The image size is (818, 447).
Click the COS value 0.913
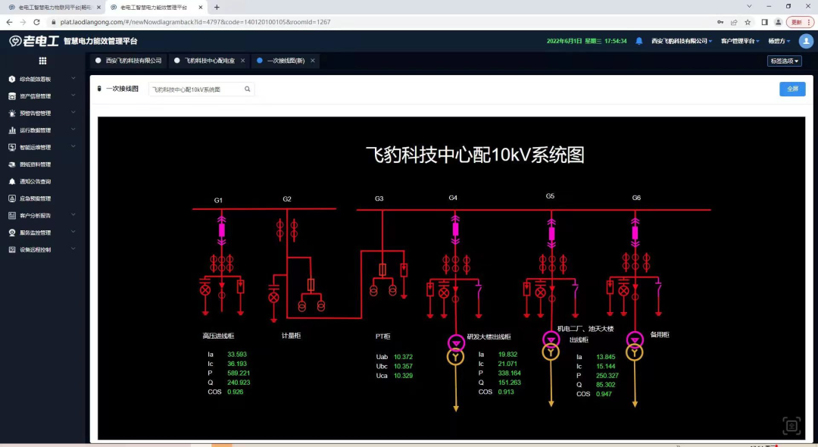(x=506, y=392)
